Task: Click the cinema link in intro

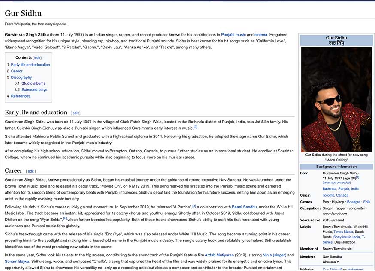Action: [x=261, y=35]
